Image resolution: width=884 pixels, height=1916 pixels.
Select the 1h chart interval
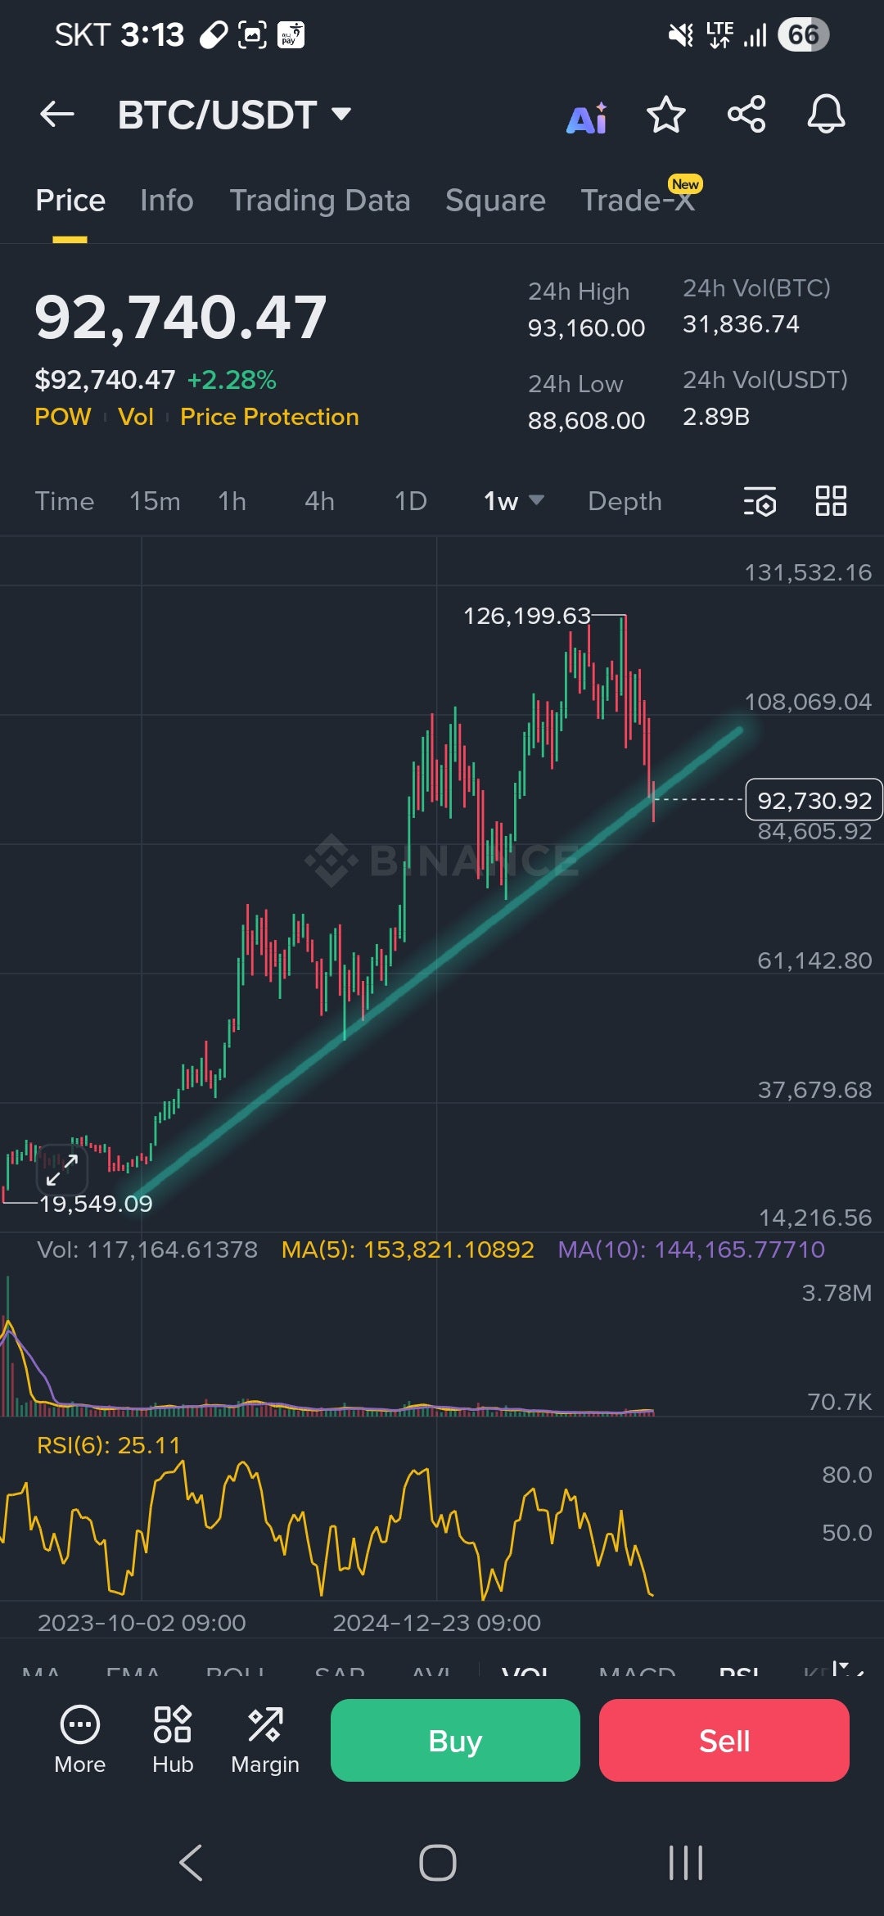point(232,501)
